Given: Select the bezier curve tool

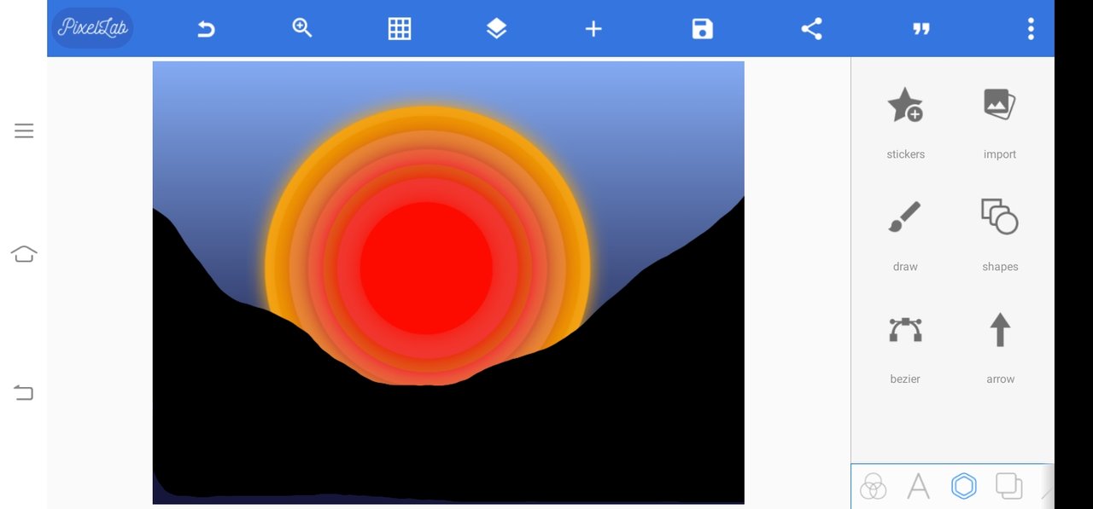Looking at the screenshot, I should pos(905,329).
